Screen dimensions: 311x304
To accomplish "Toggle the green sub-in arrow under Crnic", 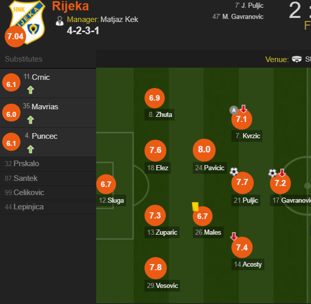I will 30,90.
